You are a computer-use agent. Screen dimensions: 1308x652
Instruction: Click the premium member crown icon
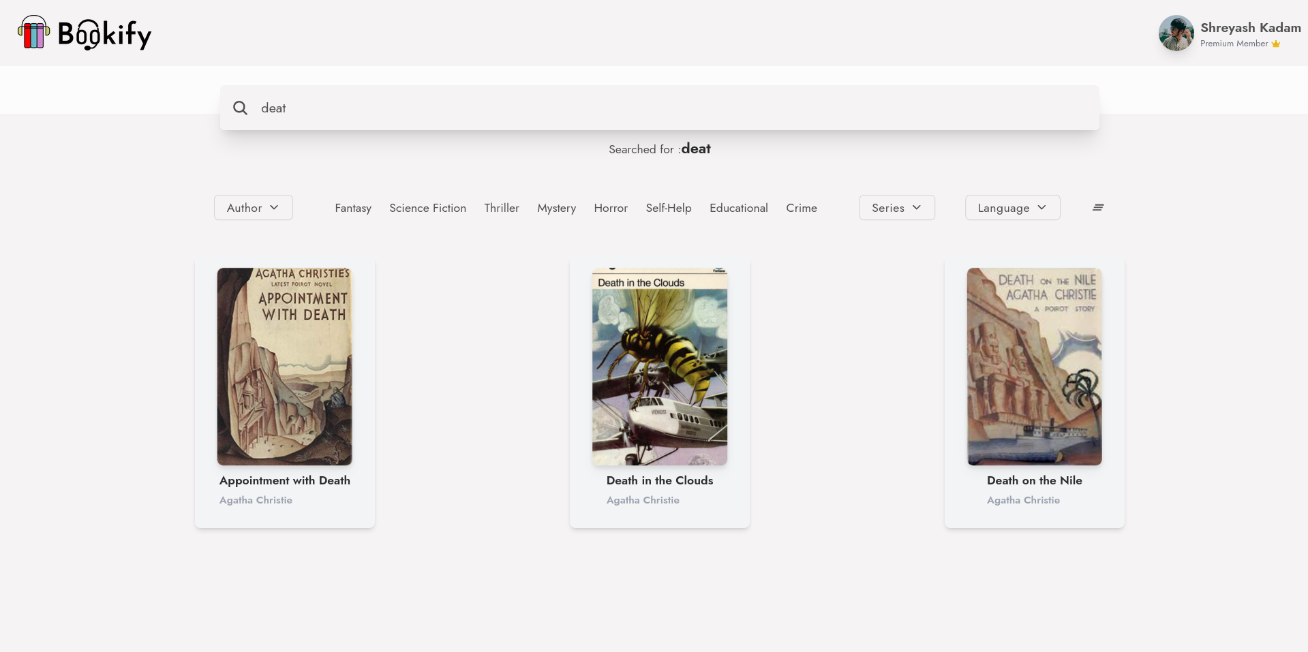(1276, 44)
